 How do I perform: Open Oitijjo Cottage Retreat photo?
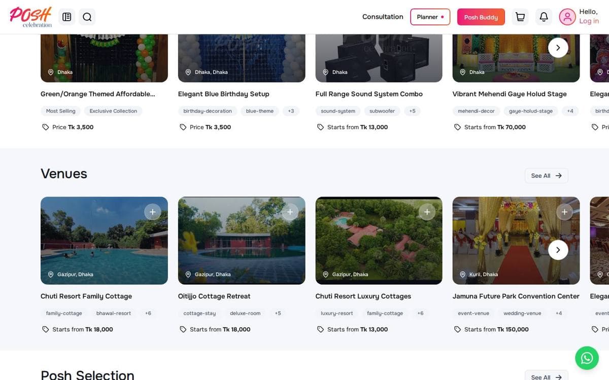[x=242, y=241]
